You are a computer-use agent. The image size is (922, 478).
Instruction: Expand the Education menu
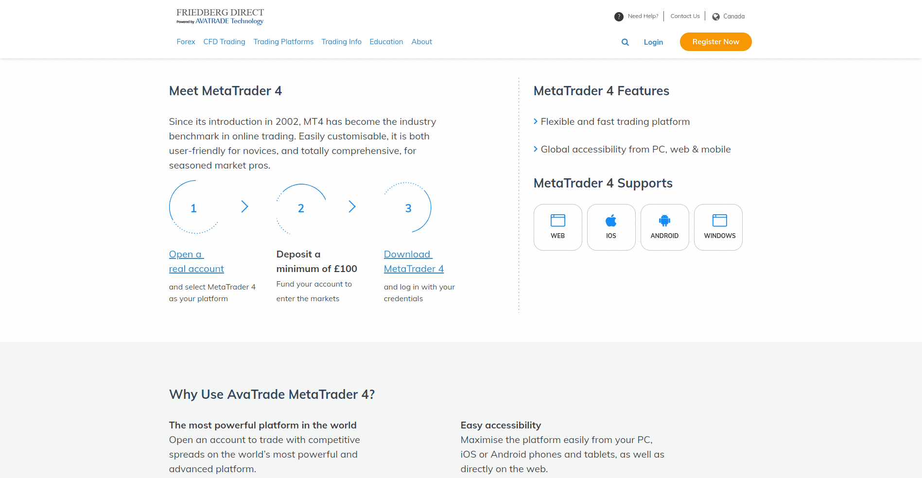pos(386,42)
